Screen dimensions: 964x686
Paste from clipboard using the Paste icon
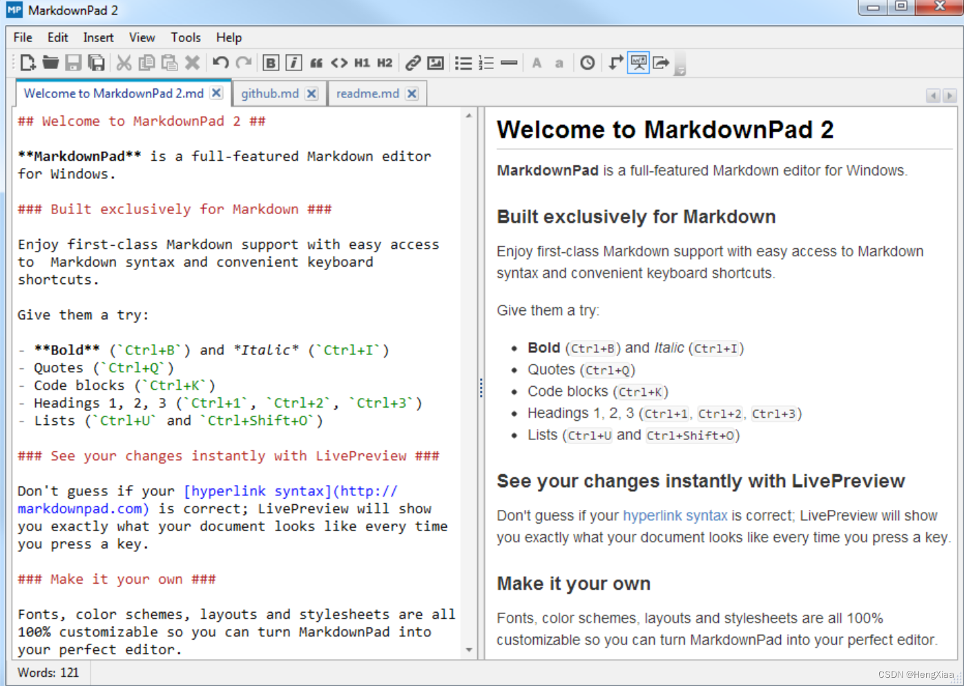169,63
